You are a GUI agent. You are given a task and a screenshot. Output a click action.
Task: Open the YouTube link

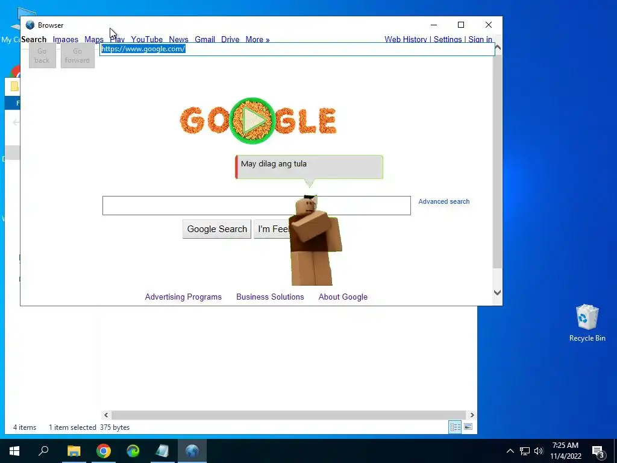147,39
